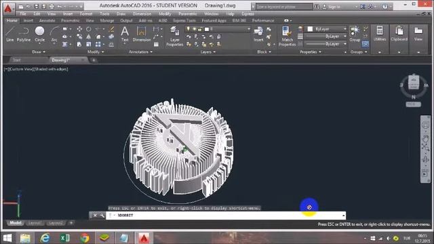Toggle layer lock padlock icon
Image resolution: width=434 pixels, height=244 pixels.
[199, 28]
